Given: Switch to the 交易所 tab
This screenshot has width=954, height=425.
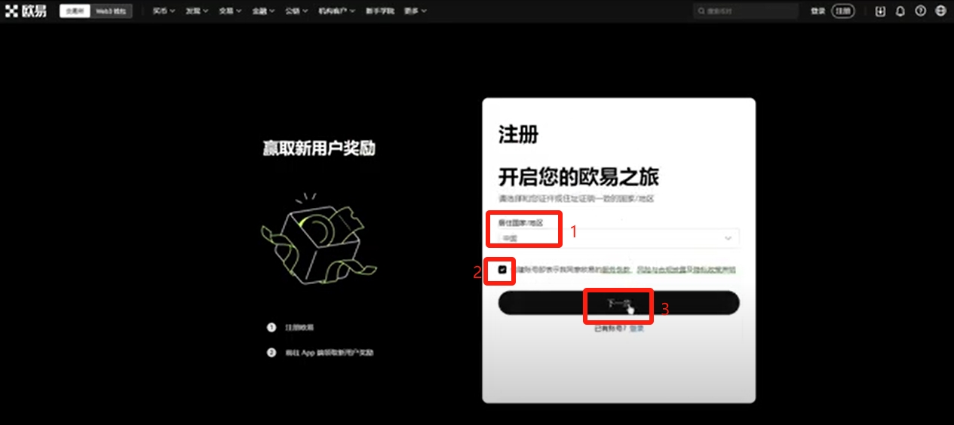Looking at the screenshot, I should (x=74, y=11).
